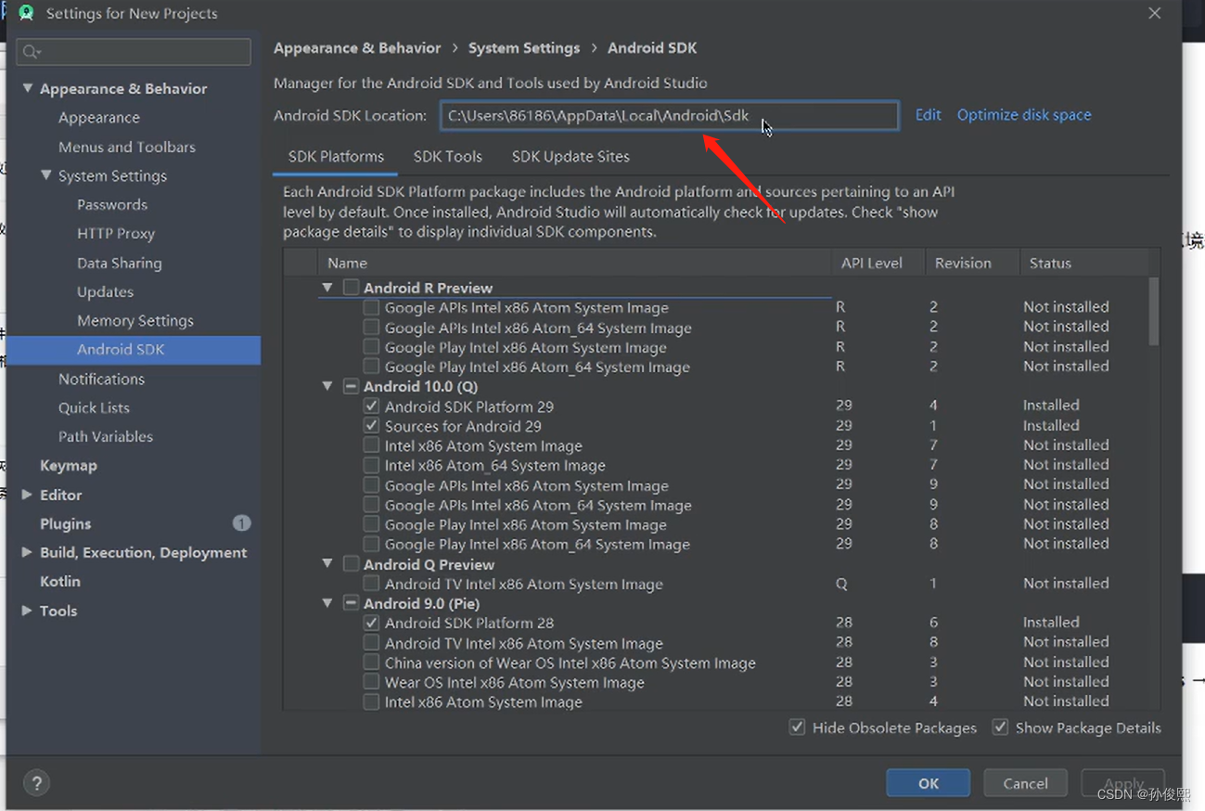Collapse the Android 10.0 (Q) group
This screenshot has height=811, width=1205.
327,386
